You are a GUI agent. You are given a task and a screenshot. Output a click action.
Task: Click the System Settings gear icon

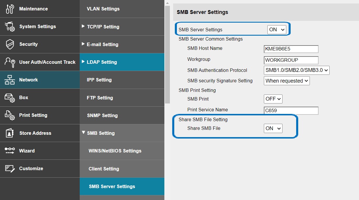click(10, 27)
